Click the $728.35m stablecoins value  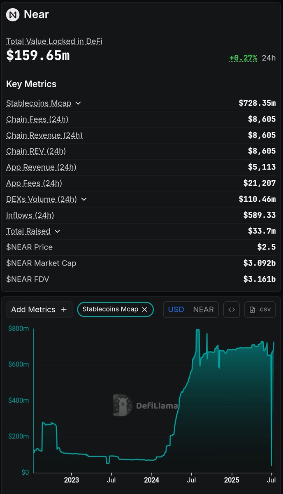point(257,103)
